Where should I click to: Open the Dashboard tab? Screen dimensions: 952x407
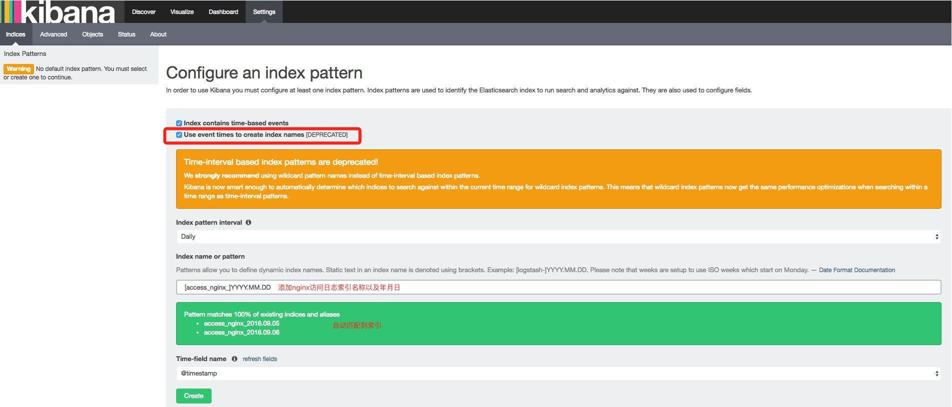pyautogui.click(x=223, y=11)
